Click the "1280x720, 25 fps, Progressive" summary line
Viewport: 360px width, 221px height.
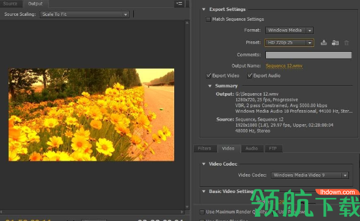click(266, 100)
